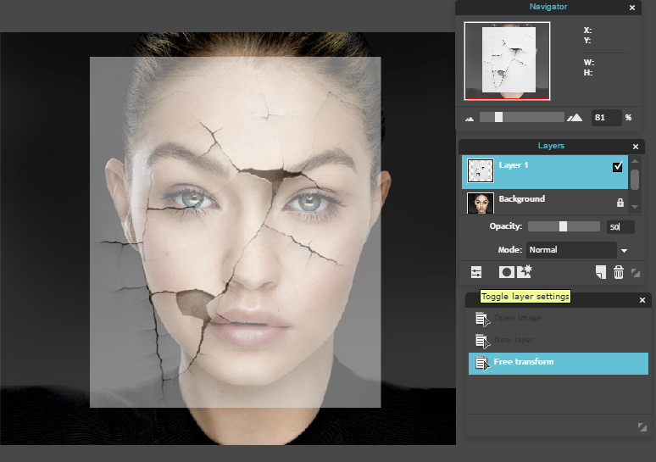The image size is (656, 462).
Task: Click the Mode: label
Action: coord(510,250)
